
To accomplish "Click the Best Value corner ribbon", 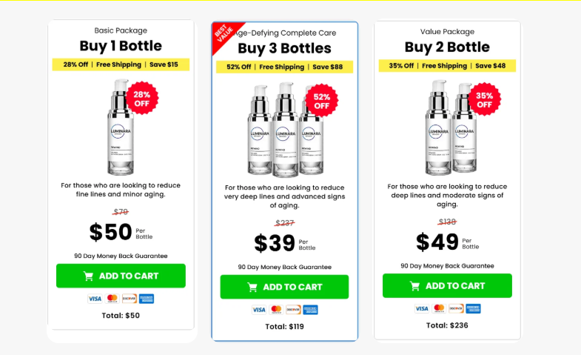I will pos(222,35).
